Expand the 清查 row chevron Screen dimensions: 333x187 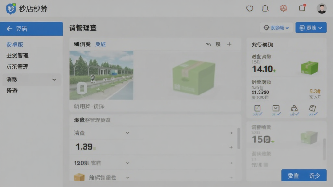click(127, 133)
